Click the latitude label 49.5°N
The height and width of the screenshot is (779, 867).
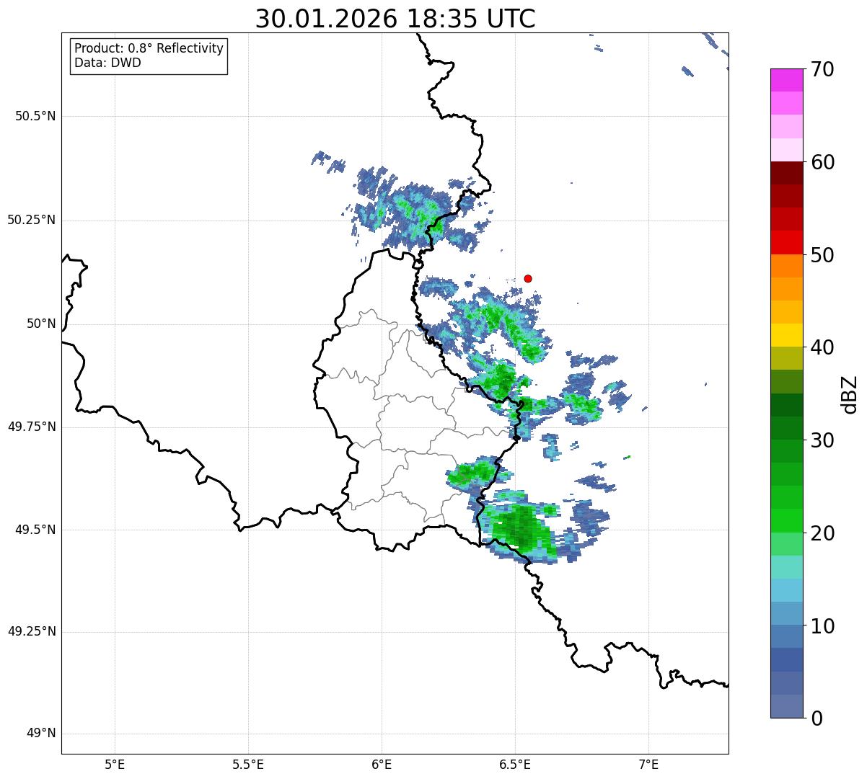click(x=35, y=530)
